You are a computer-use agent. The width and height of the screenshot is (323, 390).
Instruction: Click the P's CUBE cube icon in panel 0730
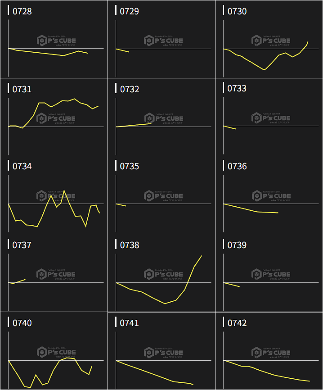(256, 41)
